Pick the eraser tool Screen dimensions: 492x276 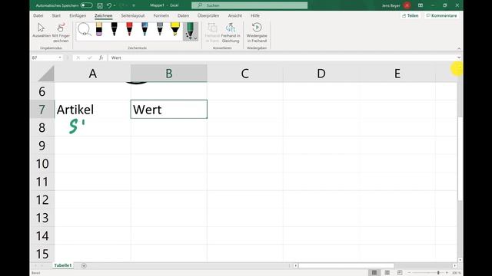pyautogui.click(x=99, y=29)
